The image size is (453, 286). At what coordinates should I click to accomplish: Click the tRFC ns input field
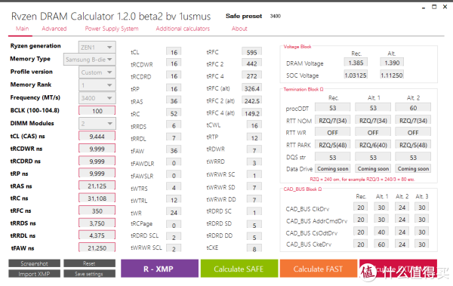point(97,211)
